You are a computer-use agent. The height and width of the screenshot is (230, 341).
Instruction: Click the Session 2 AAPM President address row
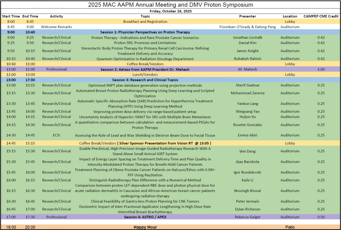point(145,69)
